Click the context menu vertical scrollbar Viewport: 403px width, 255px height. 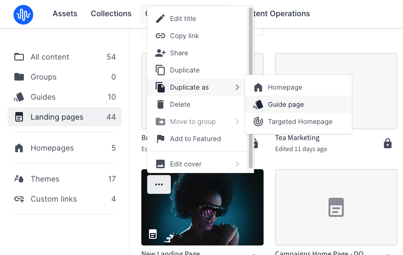(x=251, y=88)
